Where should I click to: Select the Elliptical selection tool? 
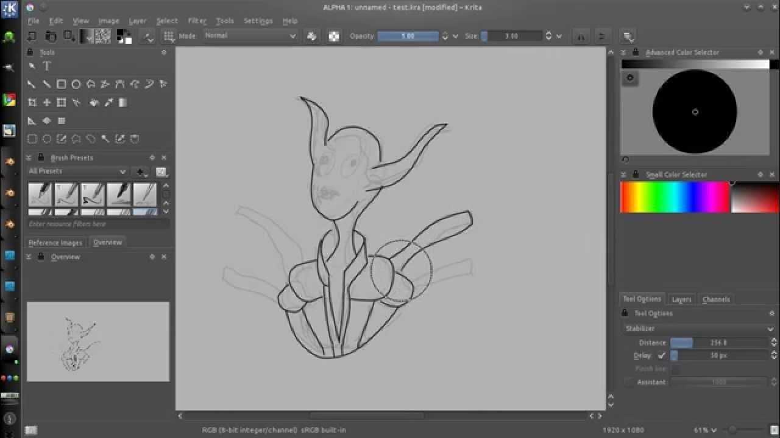(x=46, y=139)
